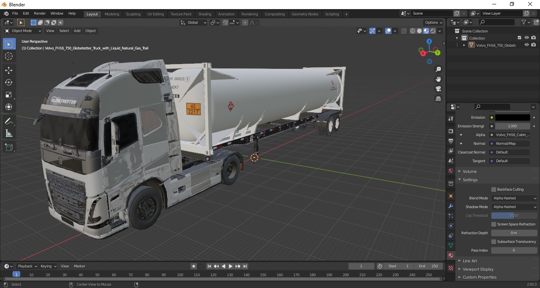This screenshot has height=288, width=540.
Task: Toggle camera view icon
Action: pyautogui.click(x=438, y=89)
